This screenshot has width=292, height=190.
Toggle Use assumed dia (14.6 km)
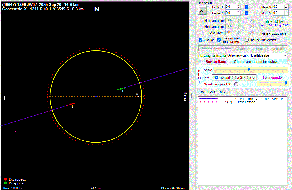[219, 40]
